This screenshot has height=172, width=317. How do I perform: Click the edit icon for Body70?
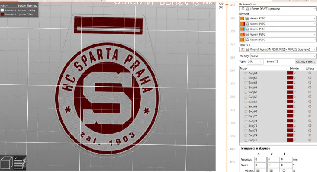click(310, 116)
